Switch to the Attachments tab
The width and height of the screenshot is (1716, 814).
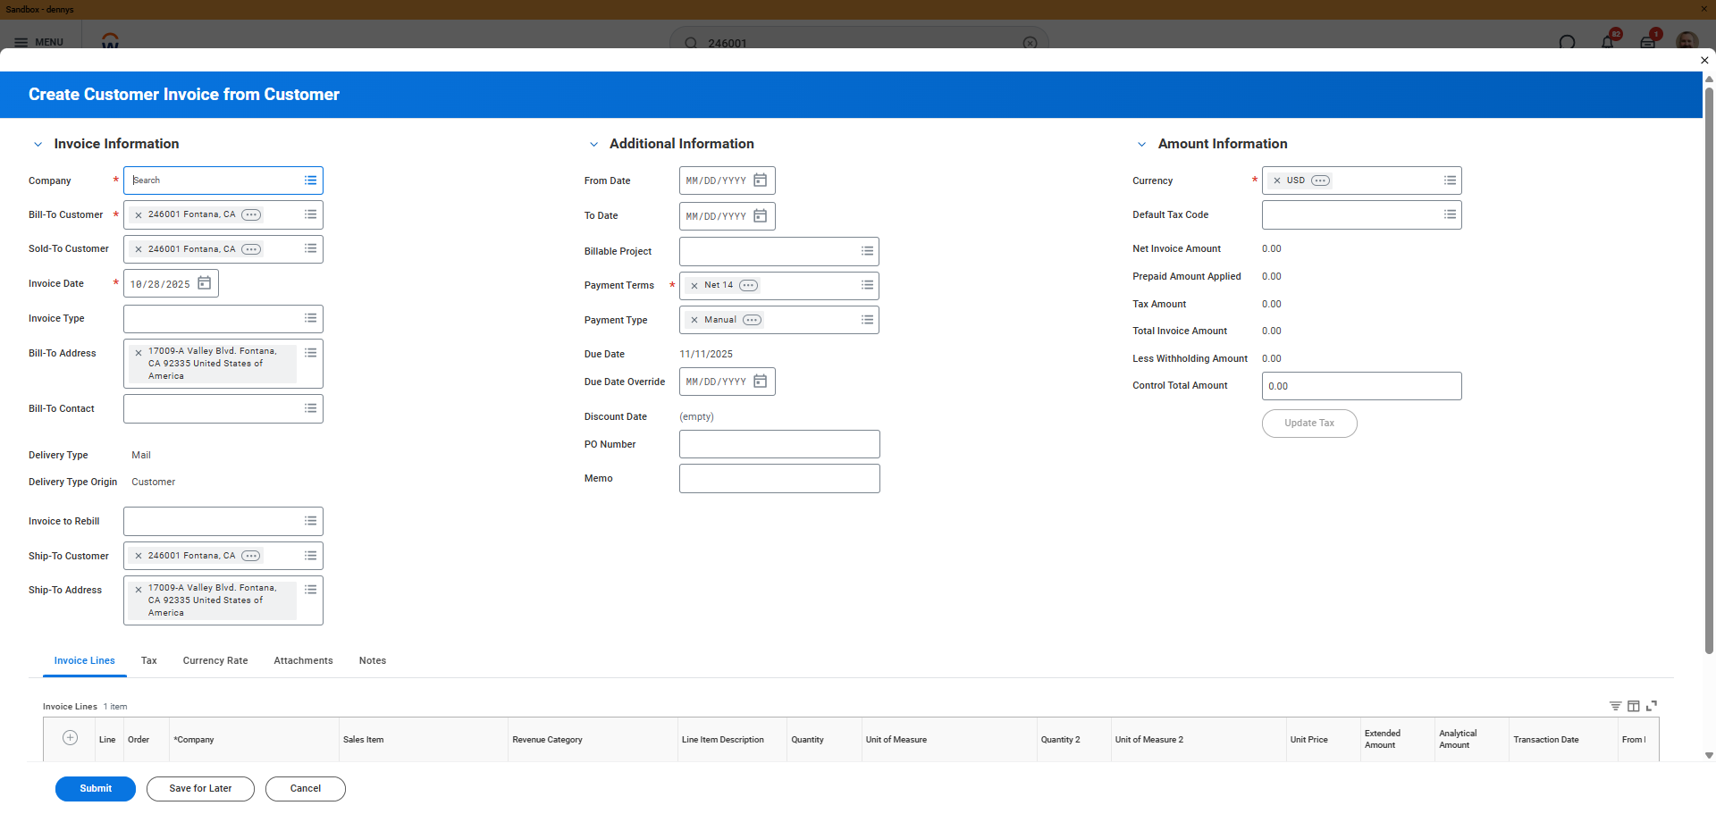[303, 661]
